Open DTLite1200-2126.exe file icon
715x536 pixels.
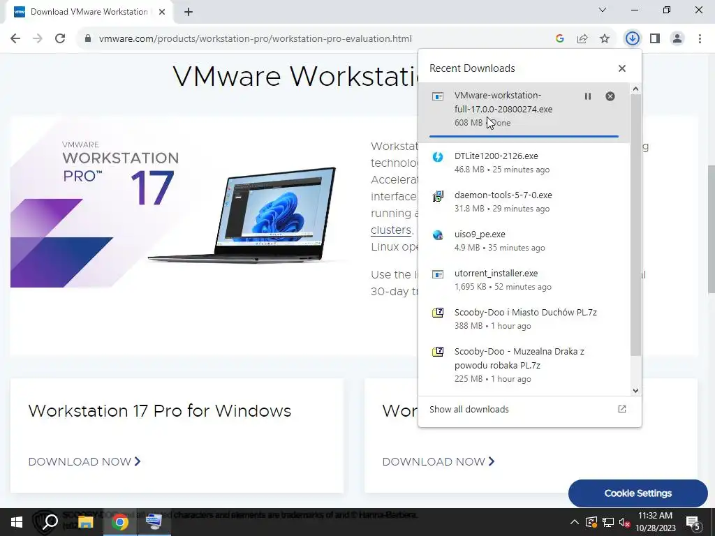click(x=438, y=157)
